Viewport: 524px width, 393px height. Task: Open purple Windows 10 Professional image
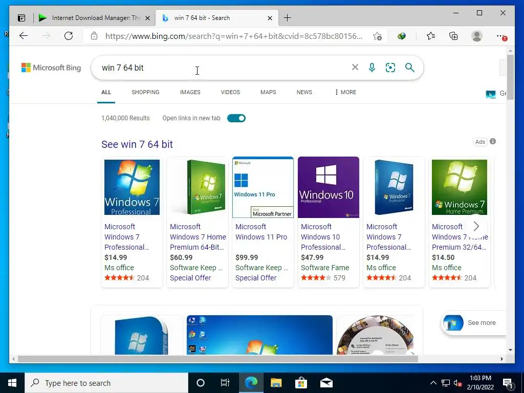point(329,187)
